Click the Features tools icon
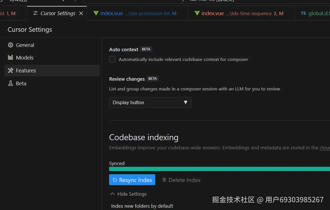This screenshot has height=210, width=330. pos(10,70)
